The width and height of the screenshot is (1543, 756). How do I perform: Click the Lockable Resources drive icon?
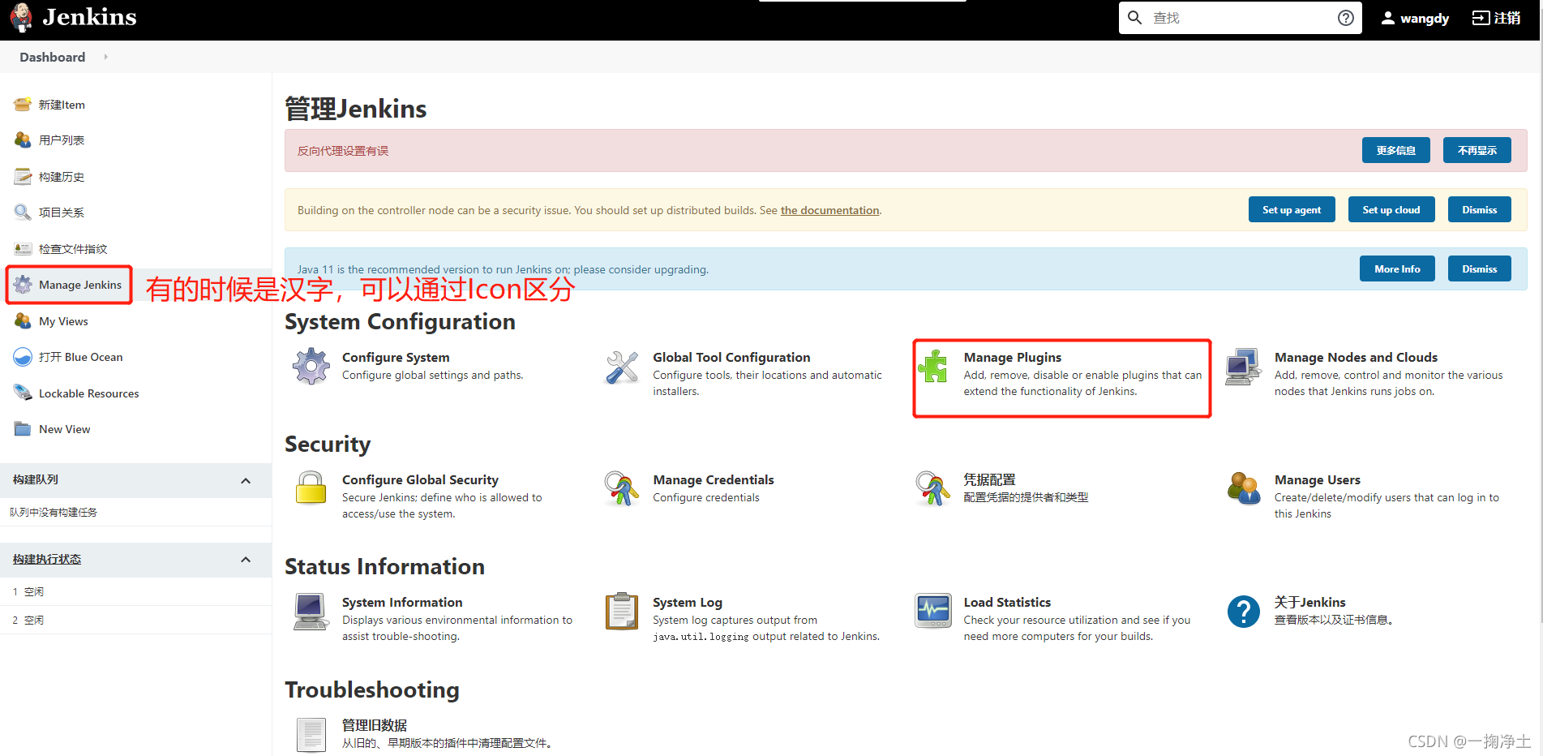23,393
